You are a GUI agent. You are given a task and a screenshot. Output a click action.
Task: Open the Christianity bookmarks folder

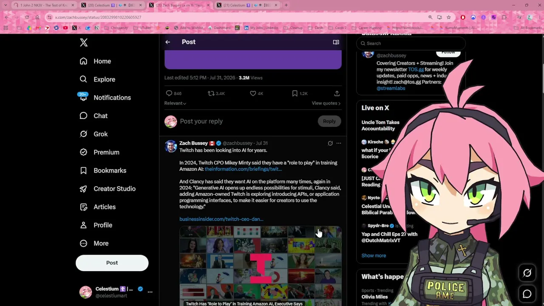[116, 28]
